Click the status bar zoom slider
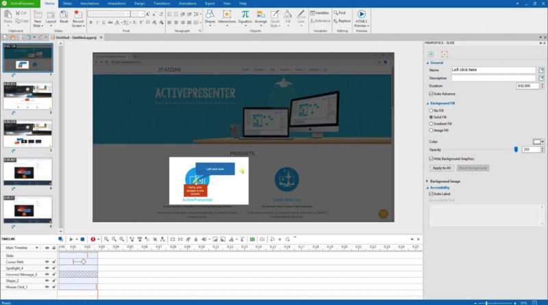This screenshot has height=305, width=548. tap(495, 303)
